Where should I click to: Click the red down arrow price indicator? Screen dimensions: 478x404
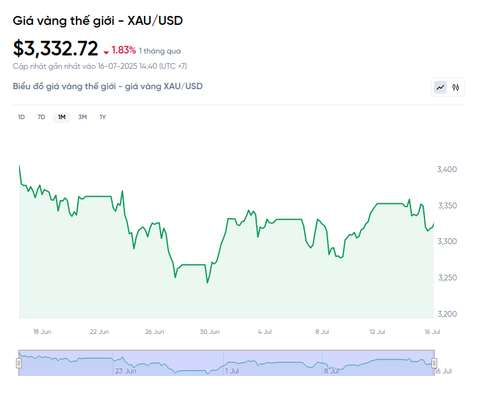click(106, 53)
